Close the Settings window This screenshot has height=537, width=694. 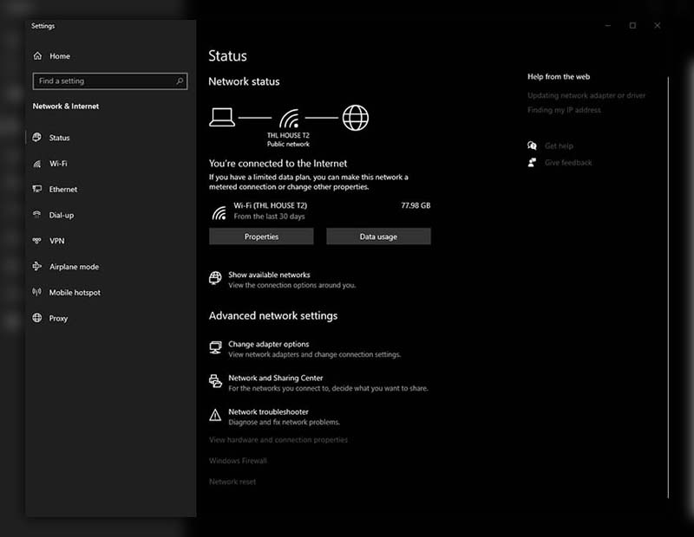tap(658, 26)
